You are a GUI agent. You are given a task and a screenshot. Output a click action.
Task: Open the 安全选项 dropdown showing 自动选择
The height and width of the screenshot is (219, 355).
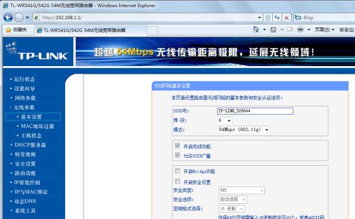coord(233,200)
